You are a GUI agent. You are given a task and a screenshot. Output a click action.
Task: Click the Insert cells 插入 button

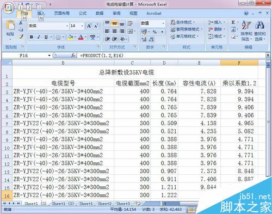click(x=217, y=22)
